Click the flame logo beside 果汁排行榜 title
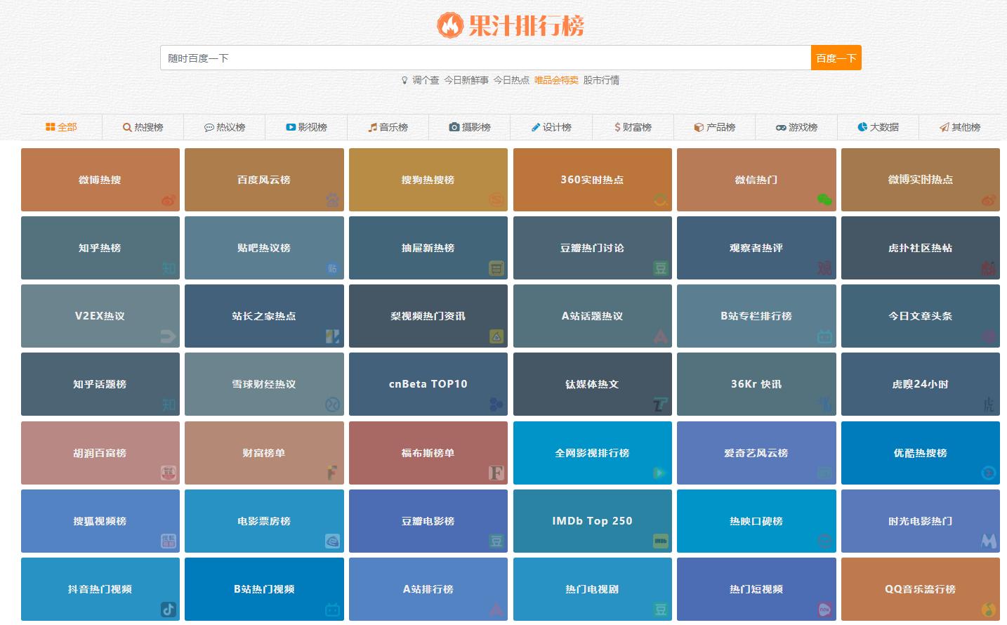This screenshot has width=1007, height=625. click(x=449, y=25)
